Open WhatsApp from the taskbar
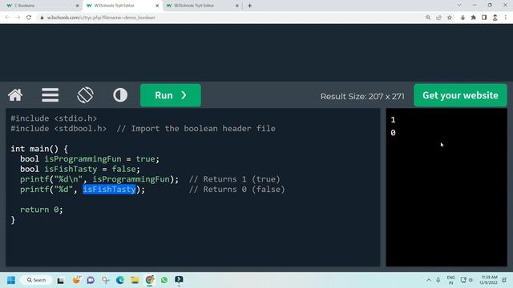 pos(164,280)
